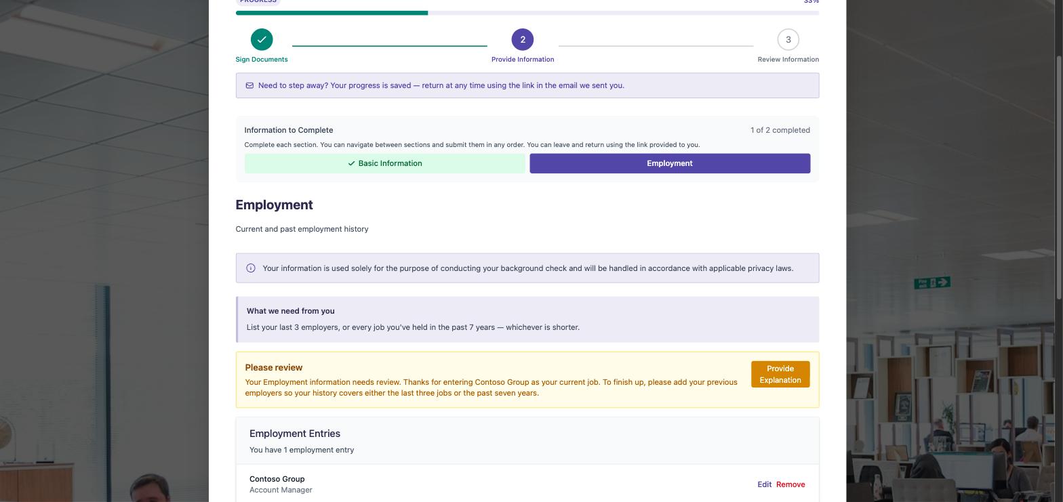Remove the Contoso Group employment entry

790,484
